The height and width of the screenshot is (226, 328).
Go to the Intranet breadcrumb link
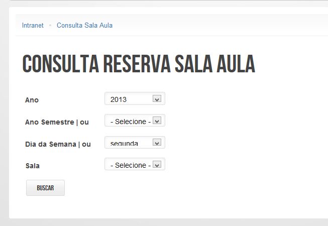click(33, 25)
